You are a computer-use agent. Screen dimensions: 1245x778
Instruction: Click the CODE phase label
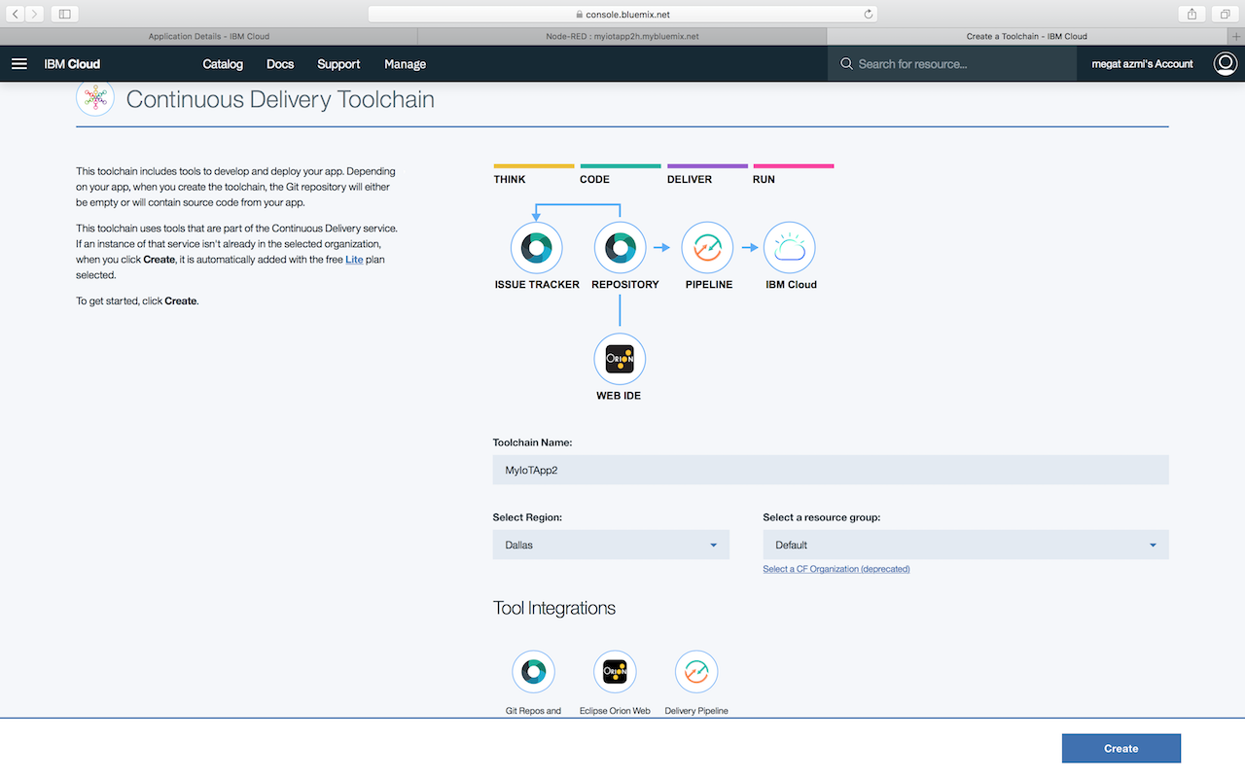pos(595,179)
